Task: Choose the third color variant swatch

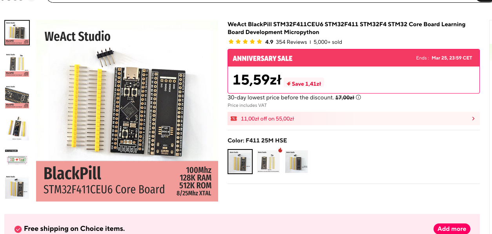Action: [x=297, y=161]
